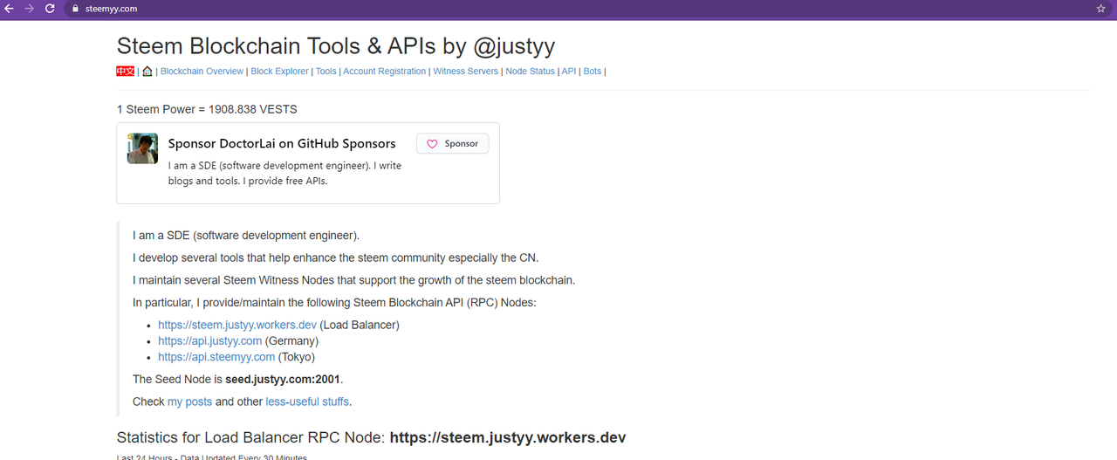Click the heart icon on the Sponsor button
The width and height of the screenshot is (1117, 460).
432,143
